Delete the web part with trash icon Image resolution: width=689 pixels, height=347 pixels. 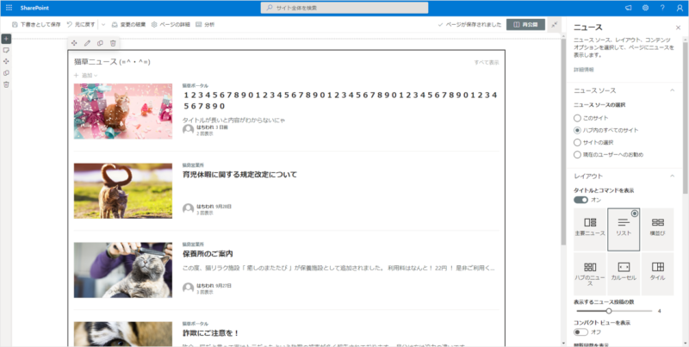[113, 43]
